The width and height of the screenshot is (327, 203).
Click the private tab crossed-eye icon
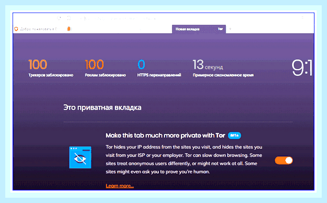80,157
